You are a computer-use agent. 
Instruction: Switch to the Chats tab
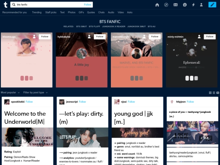coord(101,12)
